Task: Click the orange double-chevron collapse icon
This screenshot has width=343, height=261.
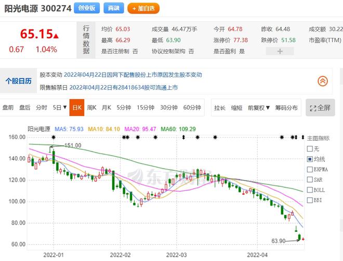Action: (323, 81)
